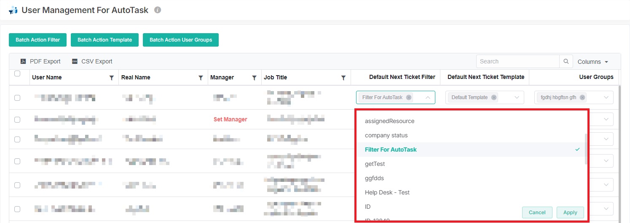The image size is (630, 223).
Task: Click PDF Export label
Action: [x=45, y=61]
